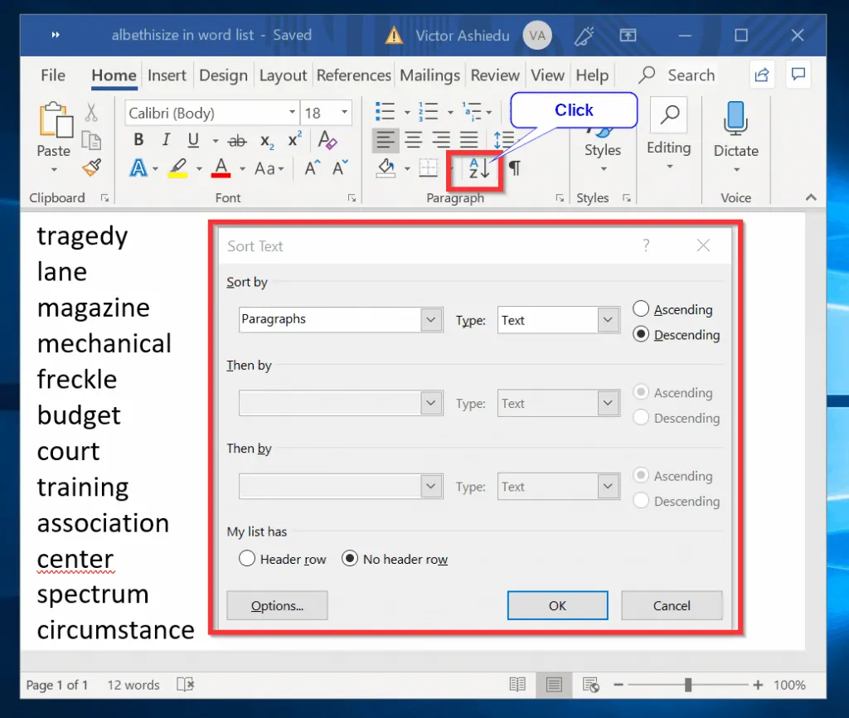This screenshot has height=718, width=849.
Task: Click the Search box in ribbon
Action: pyautogui.click(x=677, y=75)
